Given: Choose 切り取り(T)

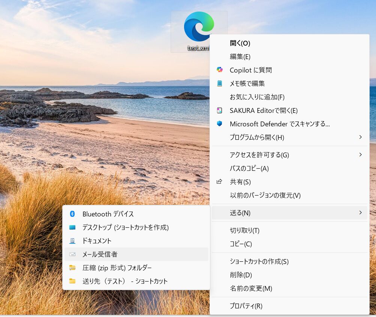Looking at the screenshot, I should 289,230.
